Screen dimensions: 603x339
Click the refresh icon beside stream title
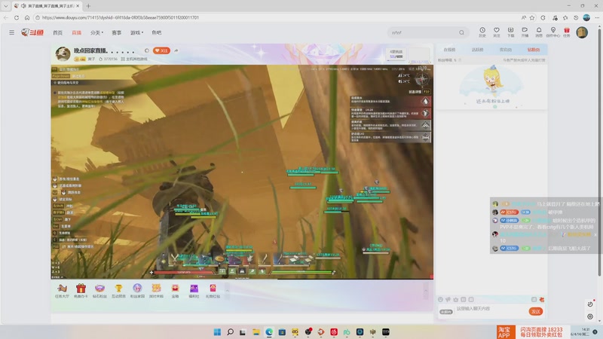(x=146, y=50)
